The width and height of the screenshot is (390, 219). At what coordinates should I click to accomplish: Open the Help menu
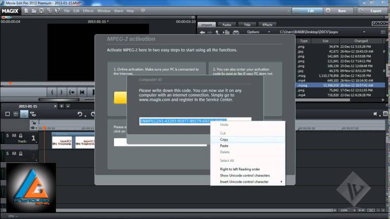coord(130,11)
